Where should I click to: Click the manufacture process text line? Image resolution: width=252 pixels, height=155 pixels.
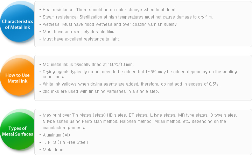(x=64, y=128)
